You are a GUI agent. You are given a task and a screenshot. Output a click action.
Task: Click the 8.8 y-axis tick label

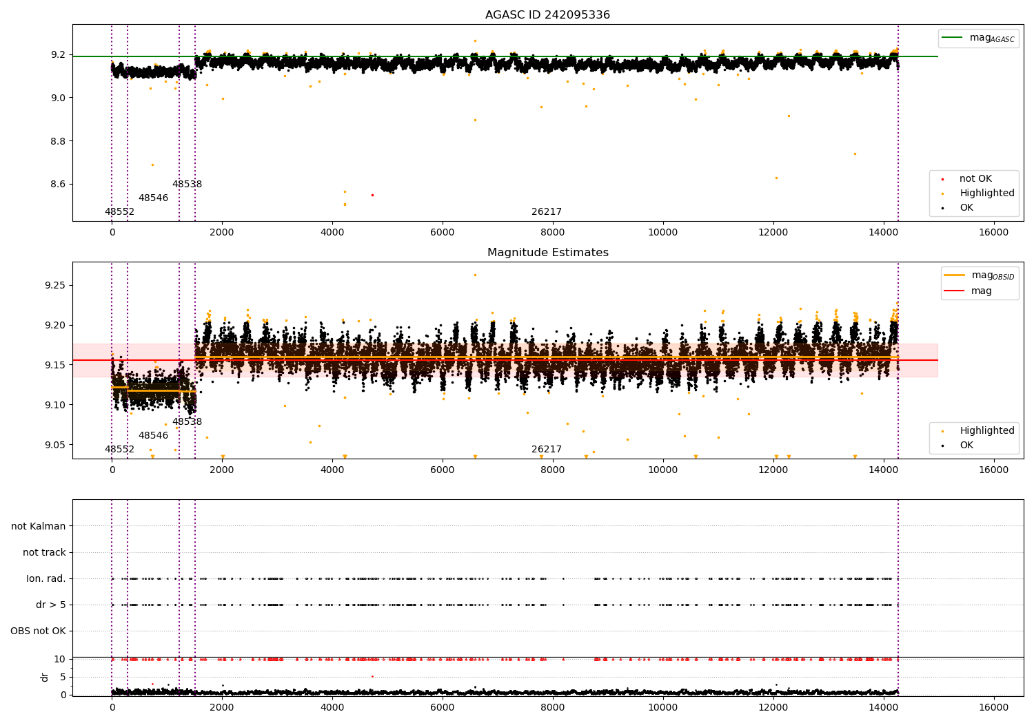58,141
